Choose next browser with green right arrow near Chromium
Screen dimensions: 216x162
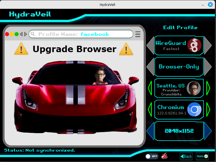click(x=208, y=110)
